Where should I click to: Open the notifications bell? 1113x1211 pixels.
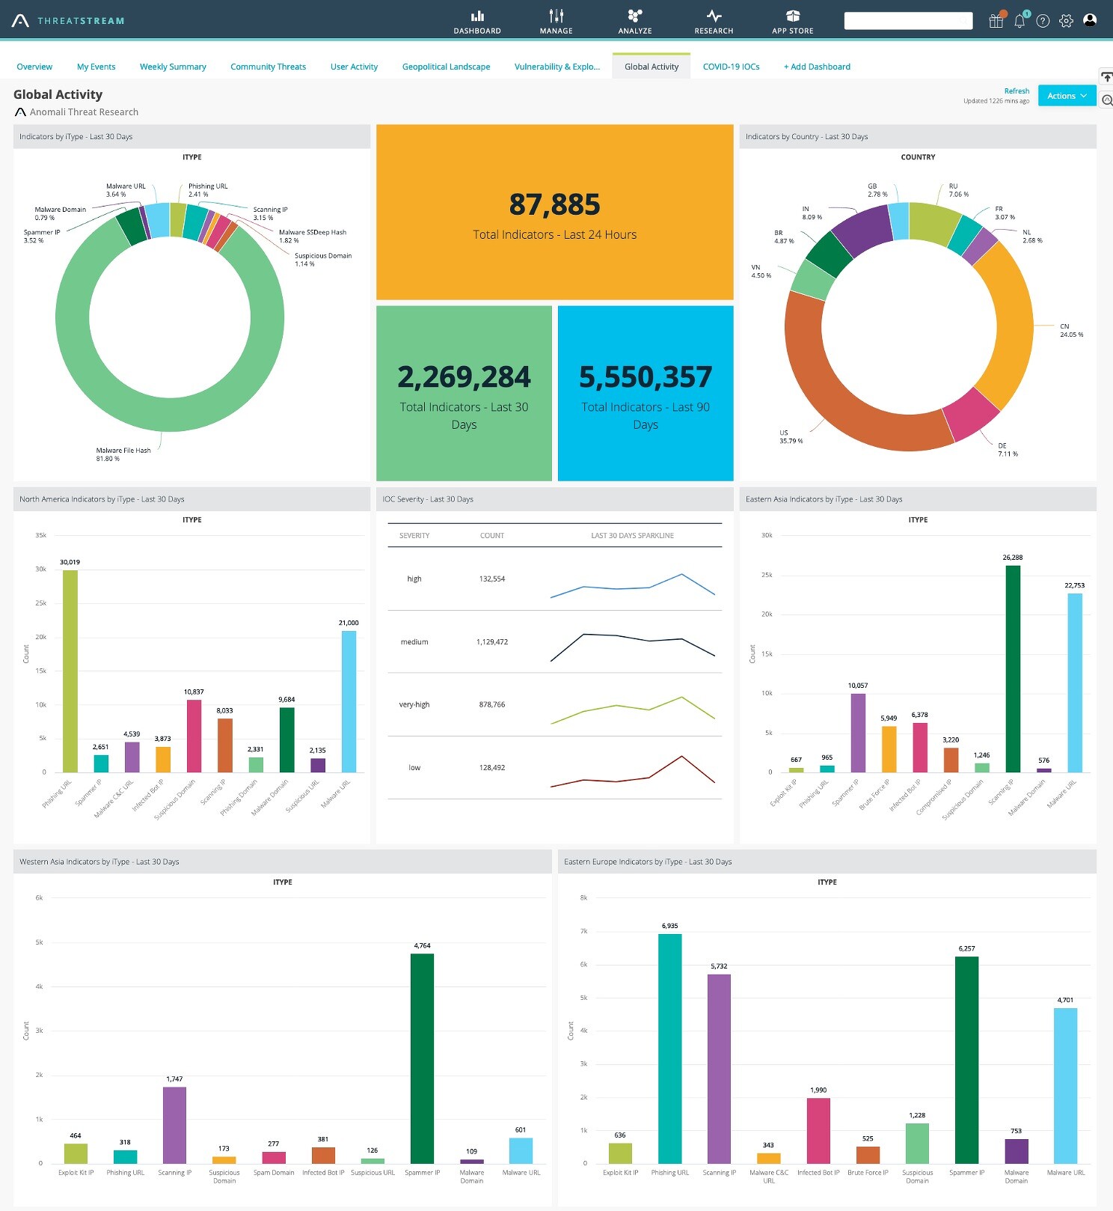[1020, 20]
